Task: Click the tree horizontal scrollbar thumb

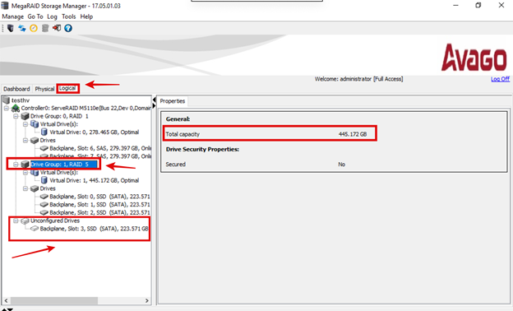Action: pos(53,300)
